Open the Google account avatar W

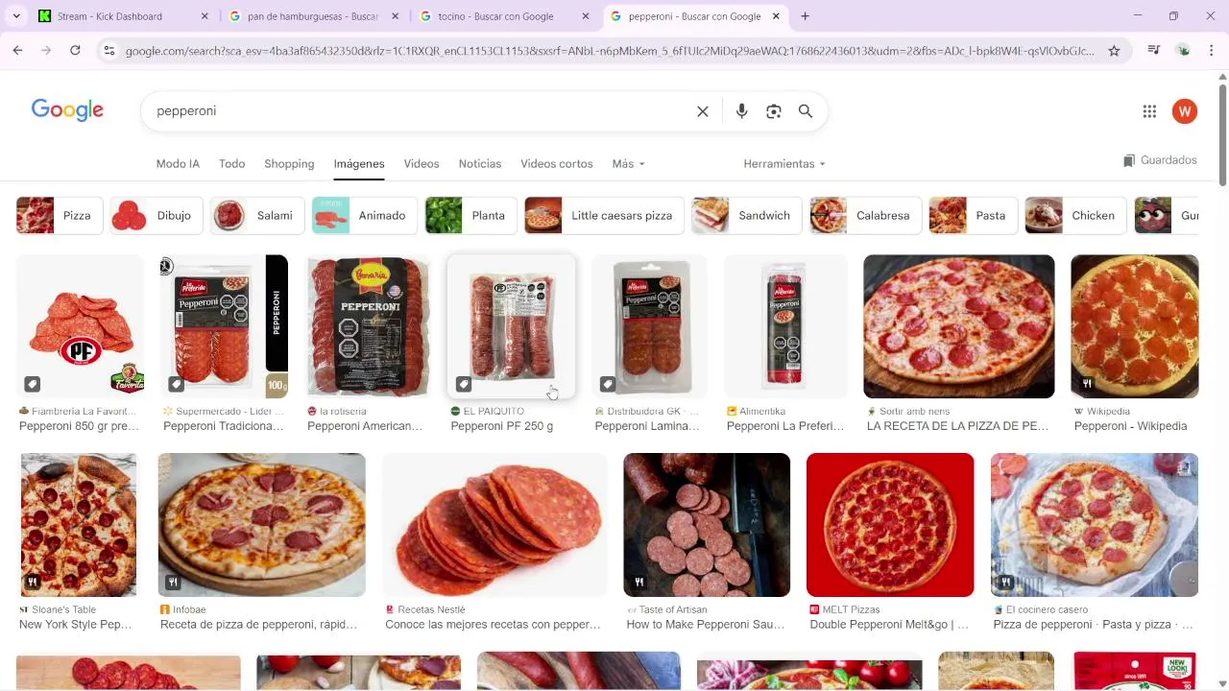(x=1185, y=111)
